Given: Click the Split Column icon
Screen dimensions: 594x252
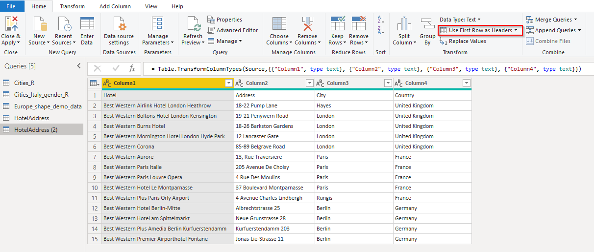Looking at the screenshot, I should tap(404, 24).
